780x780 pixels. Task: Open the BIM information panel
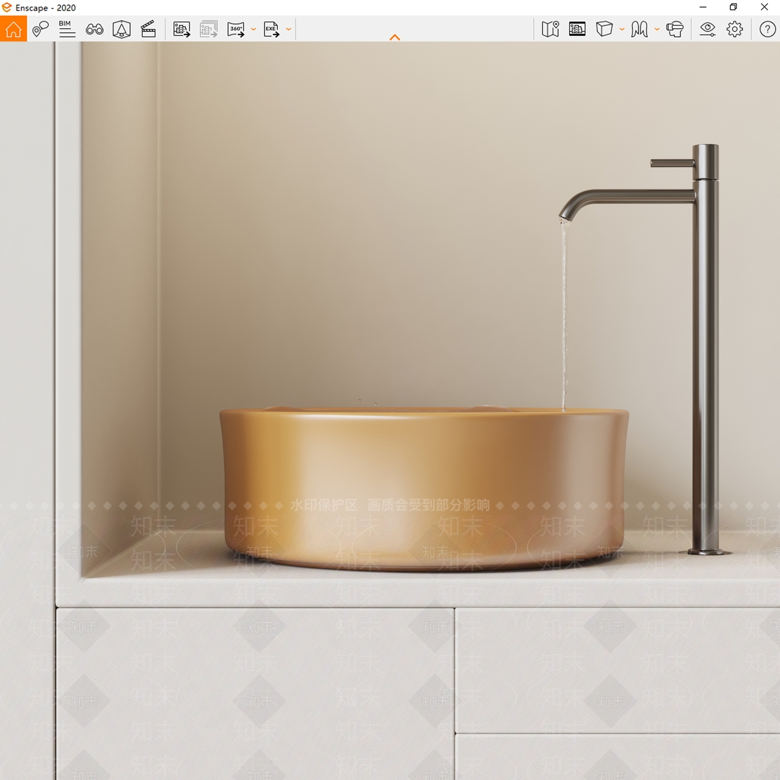click(67, 29)
